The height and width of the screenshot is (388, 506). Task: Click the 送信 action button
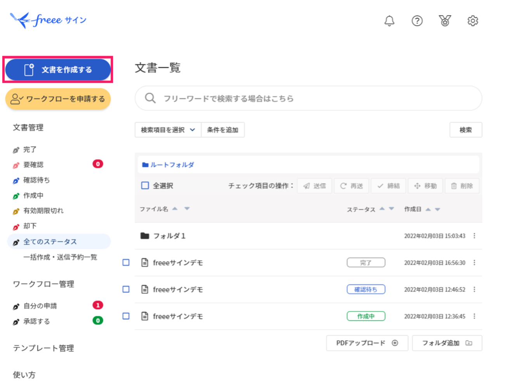click(x=315, y=186)
